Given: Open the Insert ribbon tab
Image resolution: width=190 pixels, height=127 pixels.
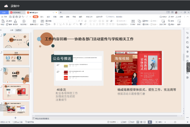Looking at the screenshot, I should click(42, 17).
